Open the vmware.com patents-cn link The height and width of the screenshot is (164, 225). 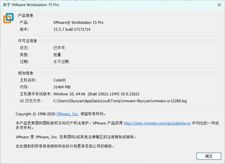157,123
